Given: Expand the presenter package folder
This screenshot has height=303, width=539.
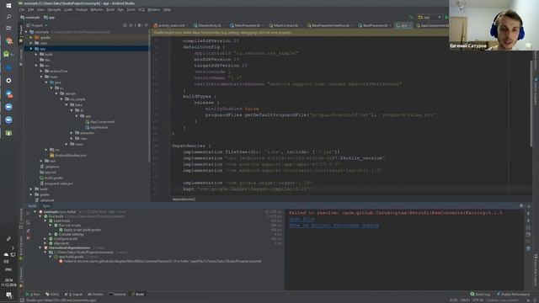Looking at the screenshot, I should (x=72, y=133).
